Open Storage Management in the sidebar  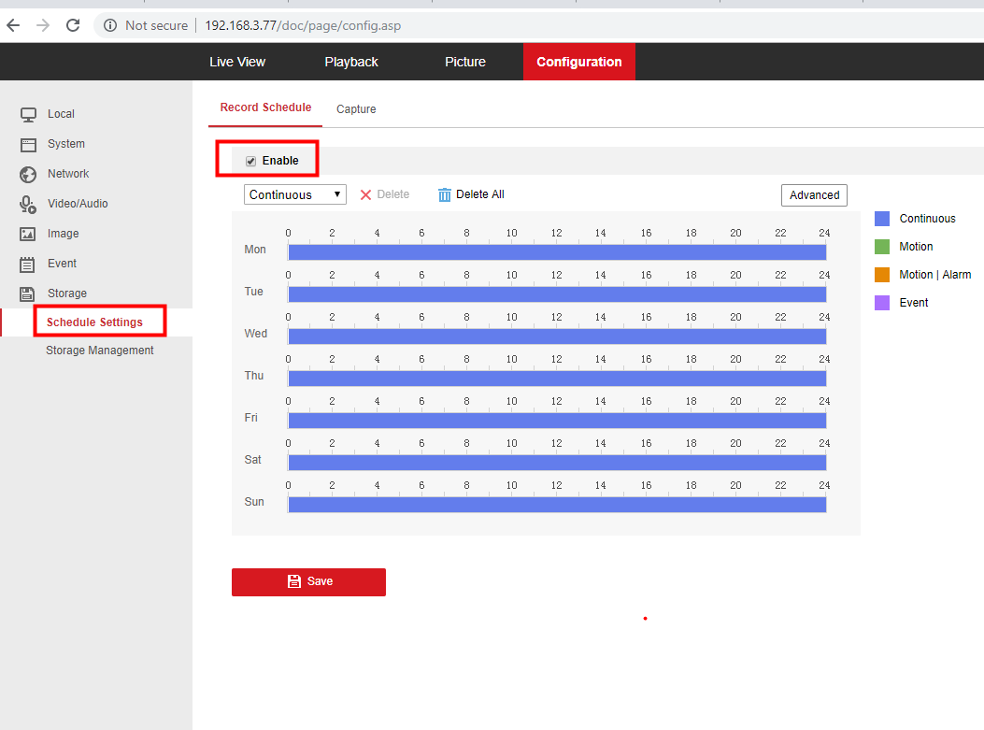click(x=100, y=351)
